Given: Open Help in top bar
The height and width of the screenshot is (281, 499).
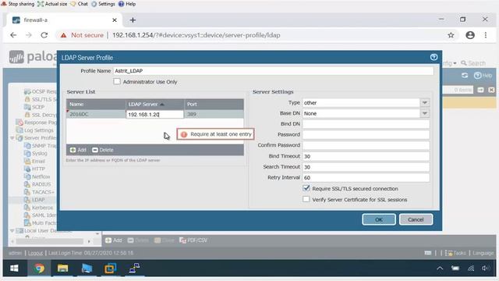Looking at the screenshot, I should point(127,4).
